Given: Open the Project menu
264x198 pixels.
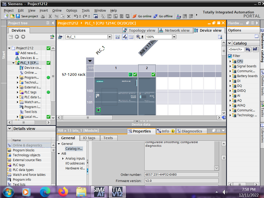Looking at the screenshot, I should (9, 10).
